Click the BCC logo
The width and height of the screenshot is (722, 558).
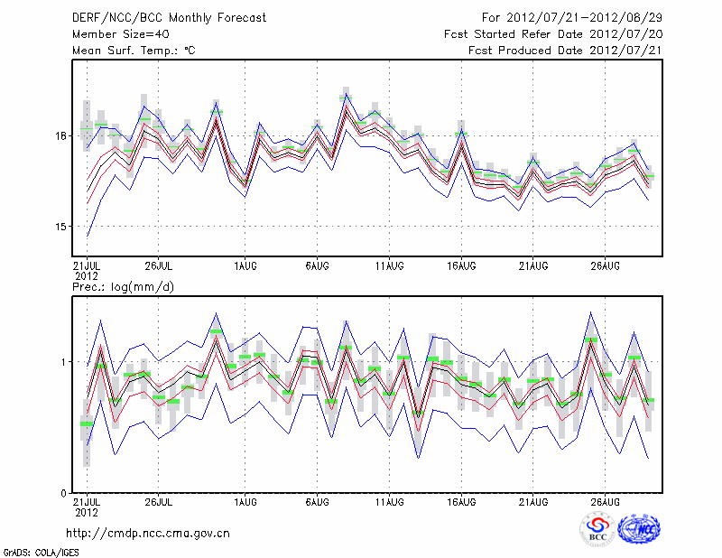coord(597,529)
